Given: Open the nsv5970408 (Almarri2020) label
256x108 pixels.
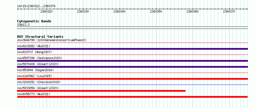Looking at the screenshot, I should click(38, 64).
